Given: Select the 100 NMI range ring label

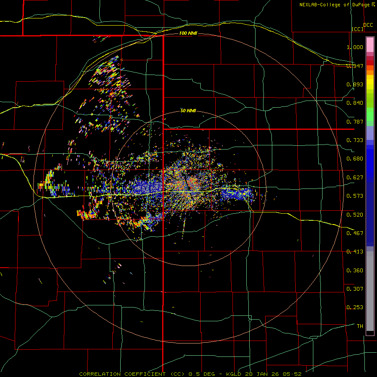Looking at the screenshot, I should [x=188, y=33].
